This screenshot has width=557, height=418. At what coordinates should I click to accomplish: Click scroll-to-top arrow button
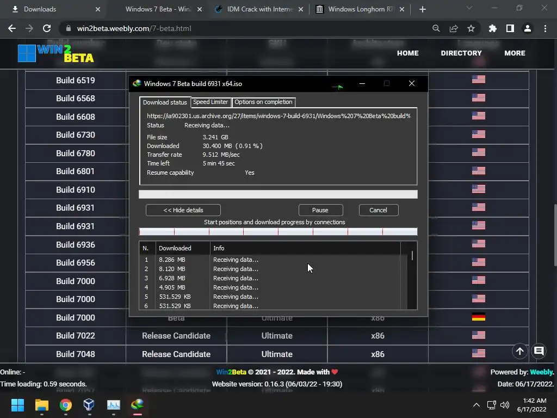[519, 351]
